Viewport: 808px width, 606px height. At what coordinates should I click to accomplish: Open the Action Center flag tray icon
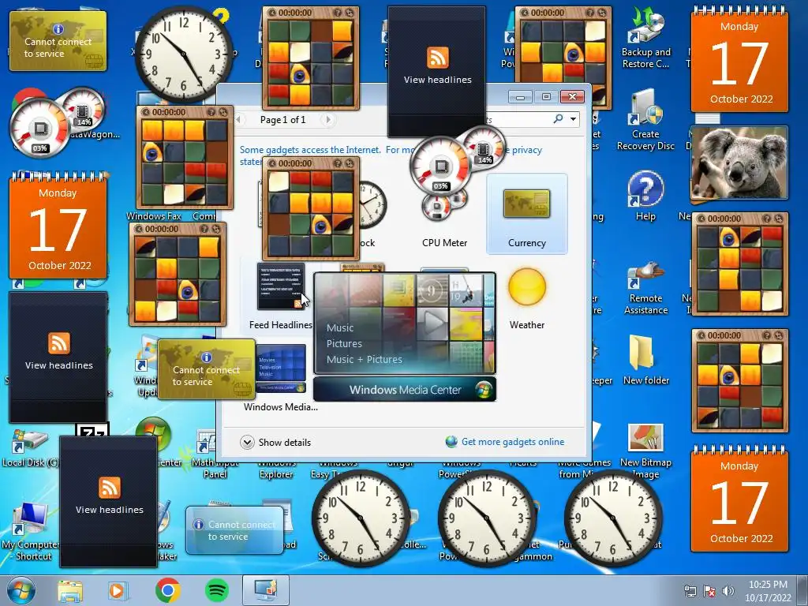(709, 590)
